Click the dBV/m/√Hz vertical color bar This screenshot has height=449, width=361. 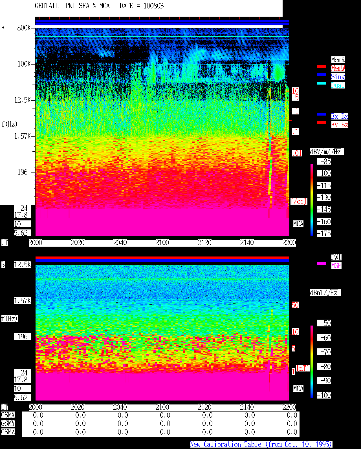[312, 200]
